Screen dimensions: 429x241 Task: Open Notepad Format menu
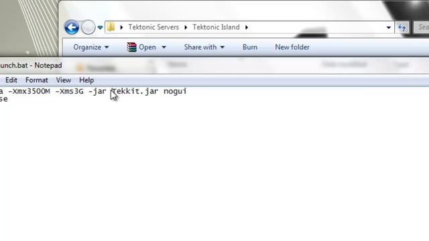click(37, 80)
